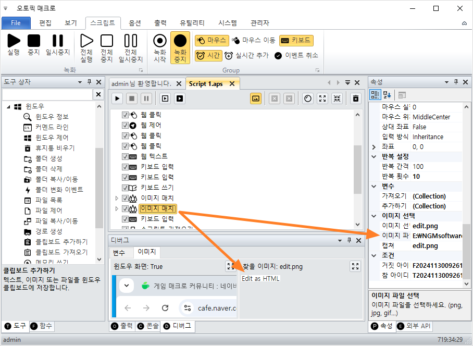Viewport: 473px width, 346px height.
Task: Open the 유틸리티 ribbon tab
Action: pyautogui.click(x=192, y=23)
